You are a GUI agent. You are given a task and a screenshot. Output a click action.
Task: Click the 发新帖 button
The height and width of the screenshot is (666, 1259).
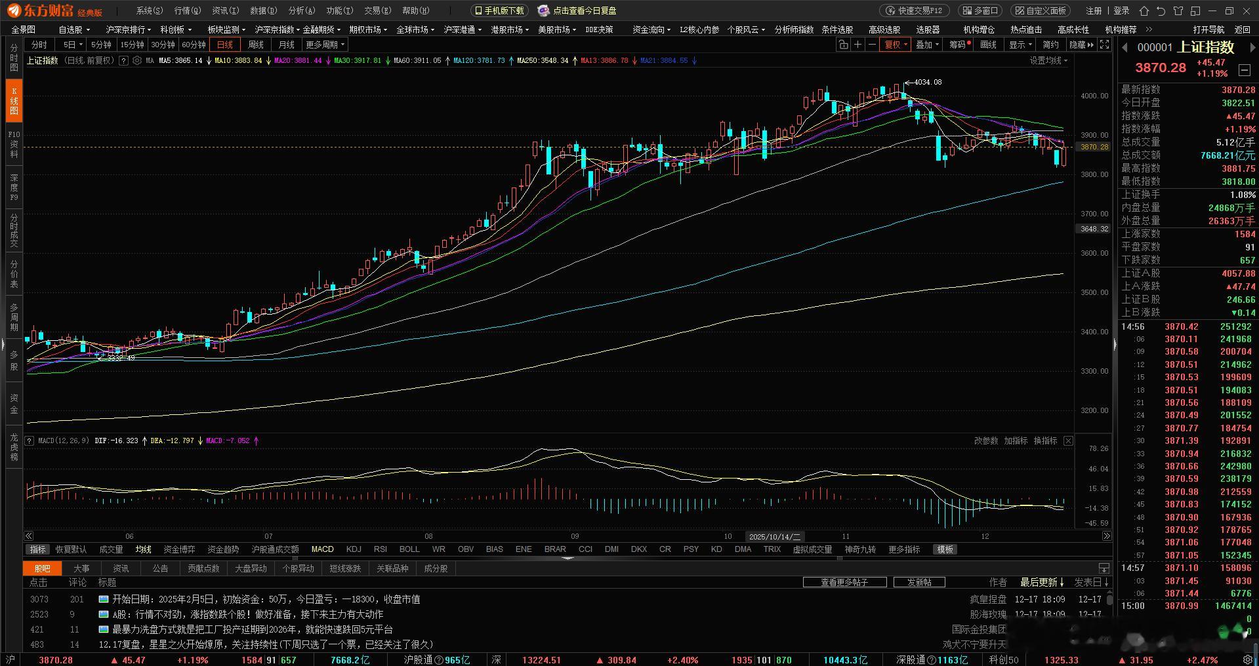(919, 582)
